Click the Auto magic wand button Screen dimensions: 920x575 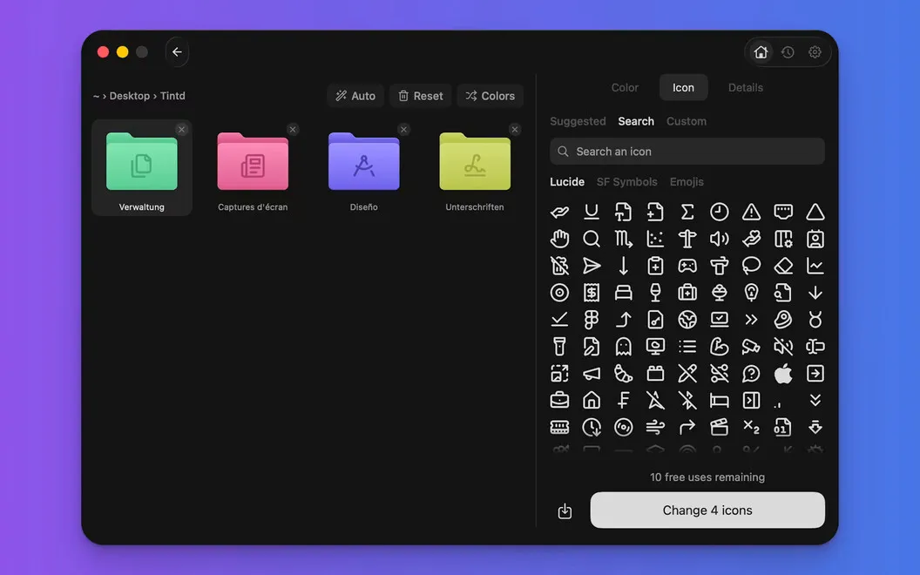355,96
